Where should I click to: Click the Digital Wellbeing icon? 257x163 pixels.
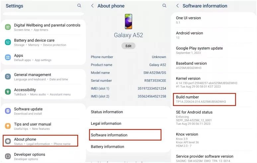click(x=8, y=27)
